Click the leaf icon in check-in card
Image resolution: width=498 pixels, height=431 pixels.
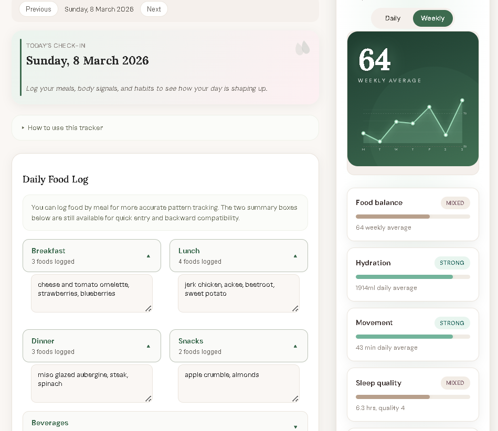(x=302, y=48)
